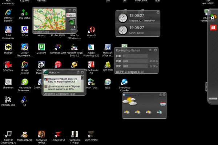Flip the weather widget arrows icon
This screenshot has width=218, height=145.
(x=160, y=95)
